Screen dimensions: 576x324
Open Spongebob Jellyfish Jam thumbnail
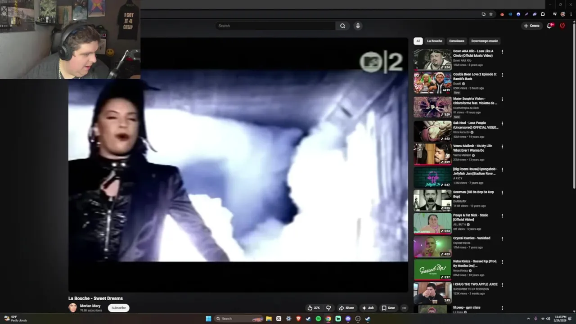[x=432, y=177]
